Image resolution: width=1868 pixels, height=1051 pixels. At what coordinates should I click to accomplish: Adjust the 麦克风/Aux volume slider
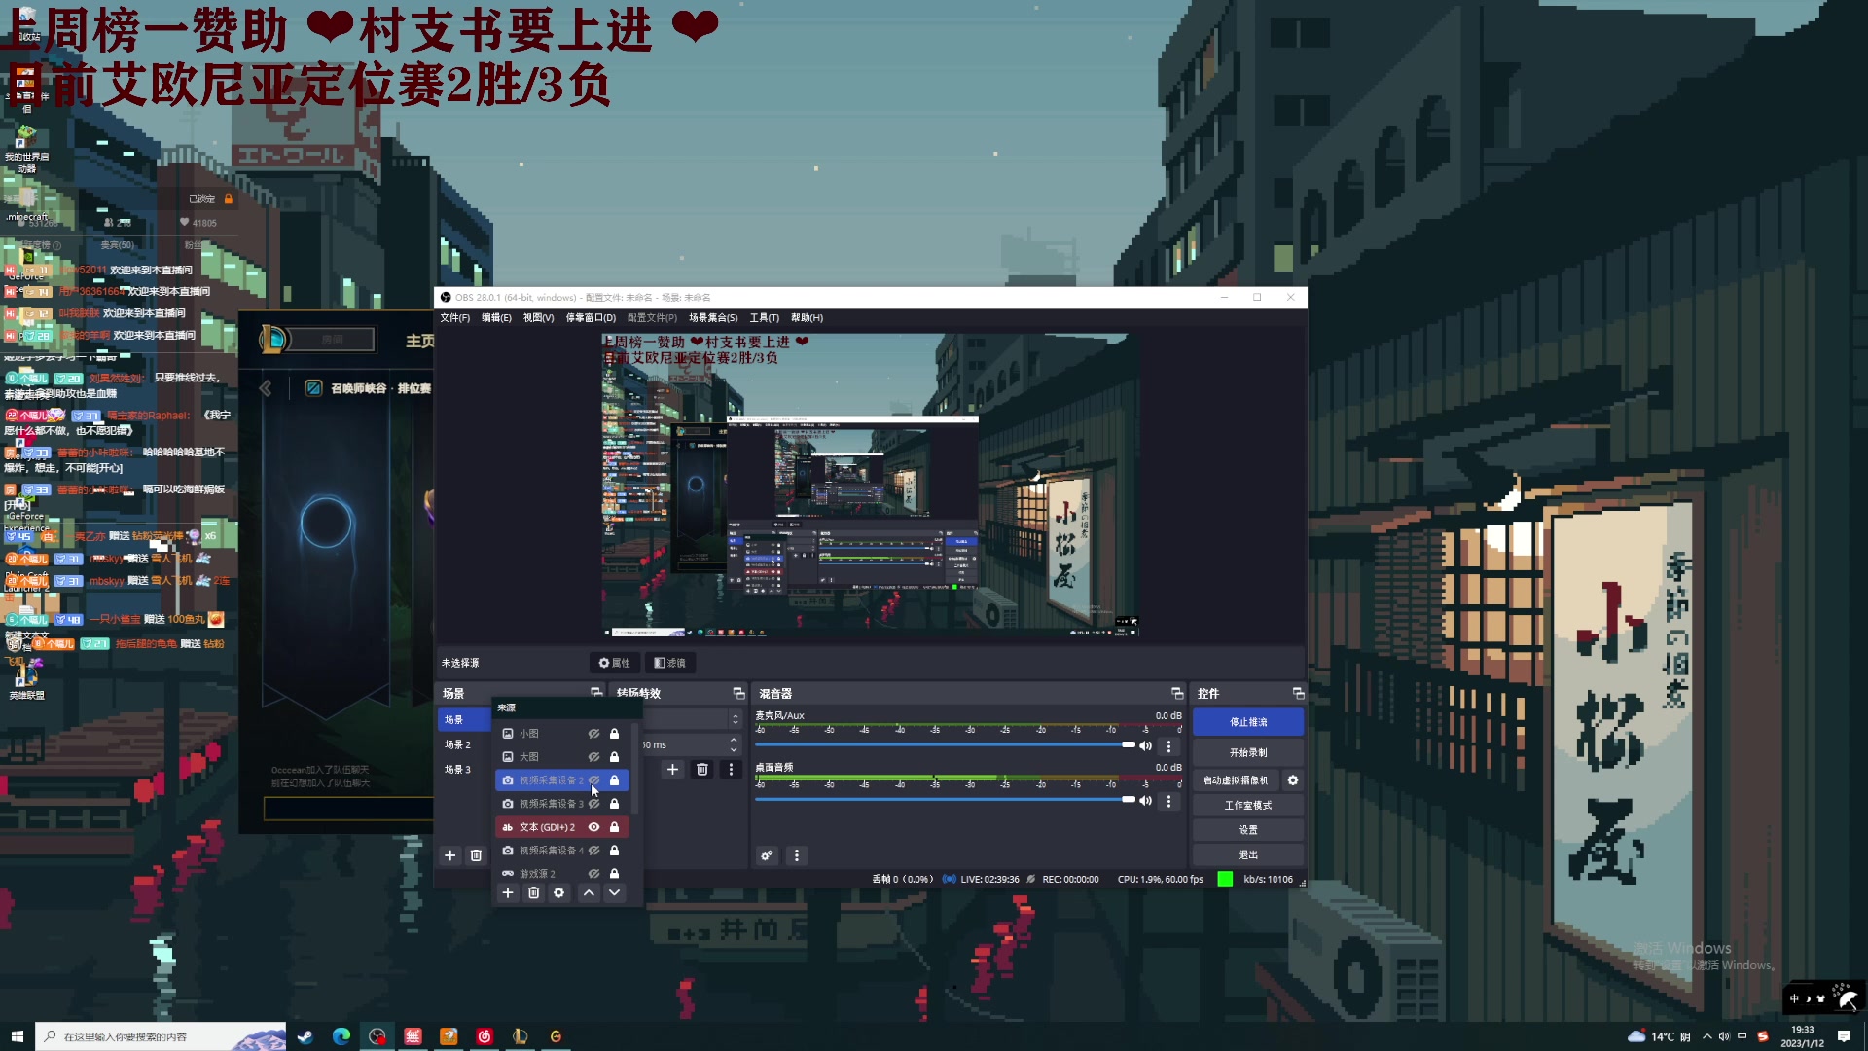coord(946,745)
